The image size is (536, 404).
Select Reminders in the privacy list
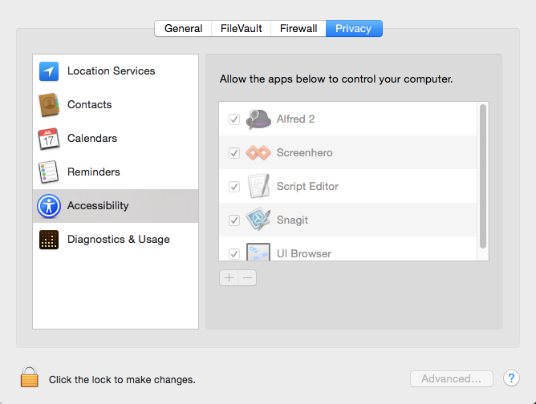point(116,172)
